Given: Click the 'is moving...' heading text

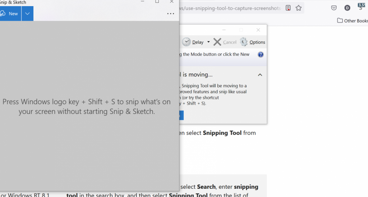Looking at the screenshot, I should pyautogui.click(x=197, y=75).
